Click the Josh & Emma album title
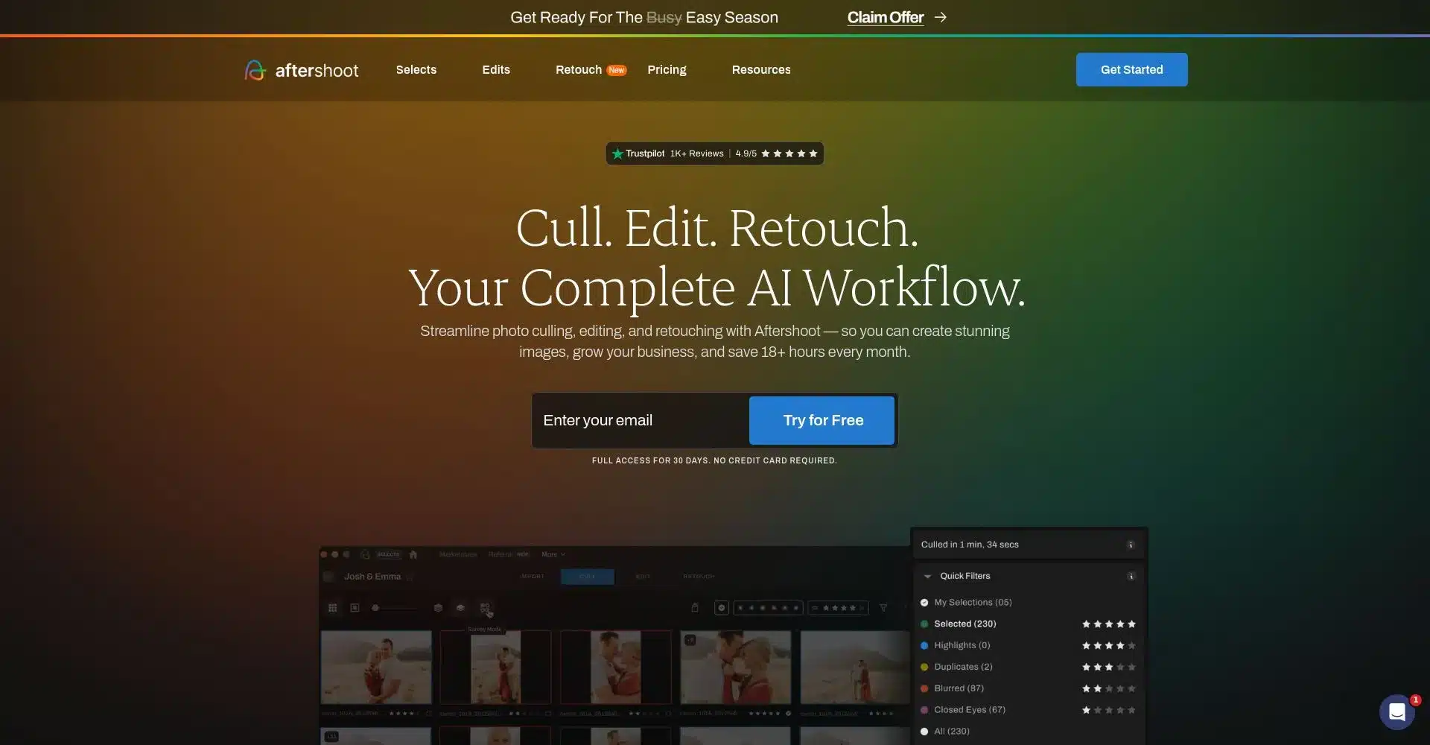 click(372, 577)
